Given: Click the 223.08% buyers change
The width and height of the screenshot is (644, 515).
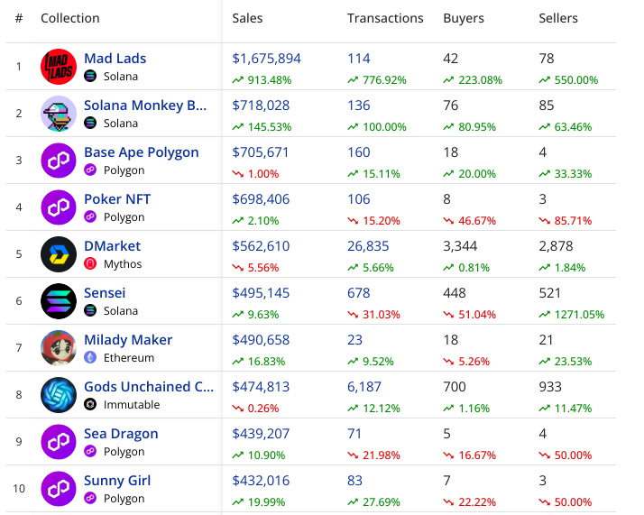Looking at the screenshot, I should pyautogui.click(x=480, y=79).
